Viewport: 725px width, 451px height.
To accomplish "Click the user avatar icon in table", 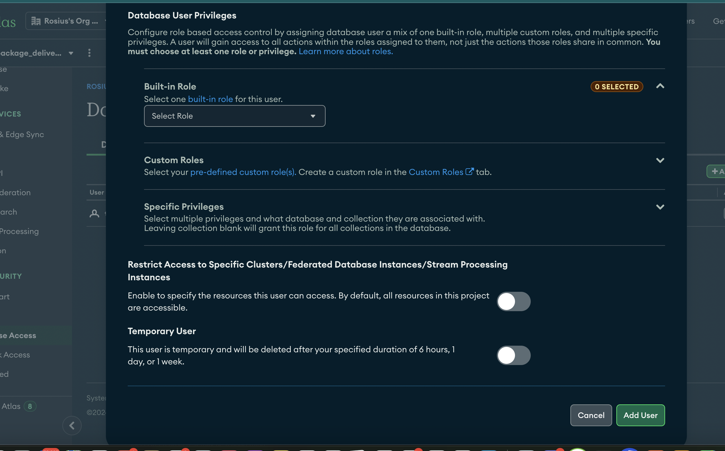I will click(94, 214).
